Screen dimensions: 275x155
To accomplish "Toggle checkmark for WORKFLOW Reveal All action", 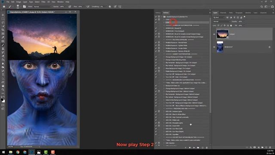I will [x=156, y=28].
